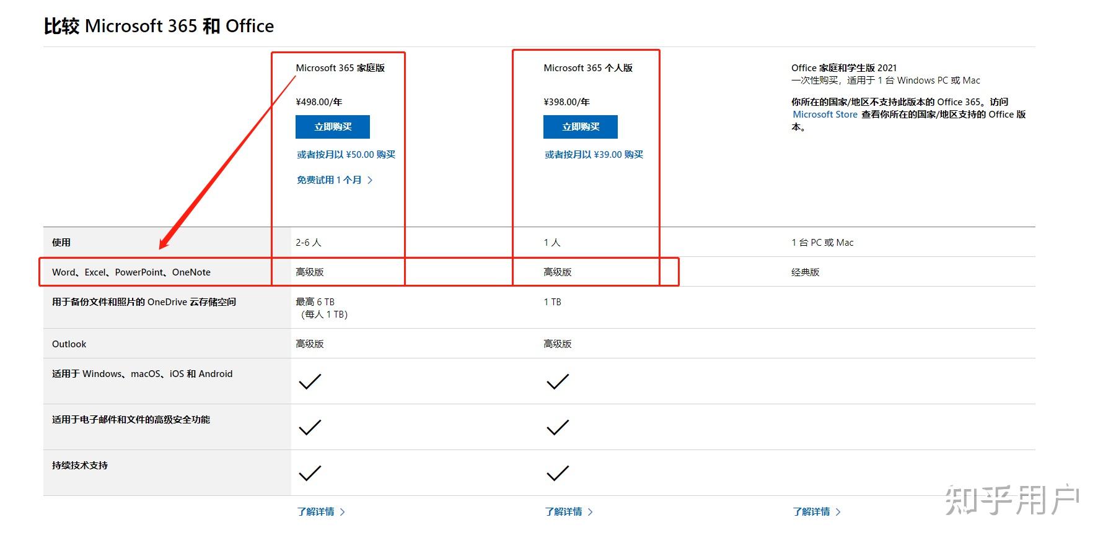Click the 个人版 checkmark for 持续技术支持
This screenshot has width=1111, height=538.
coord(558,473)
